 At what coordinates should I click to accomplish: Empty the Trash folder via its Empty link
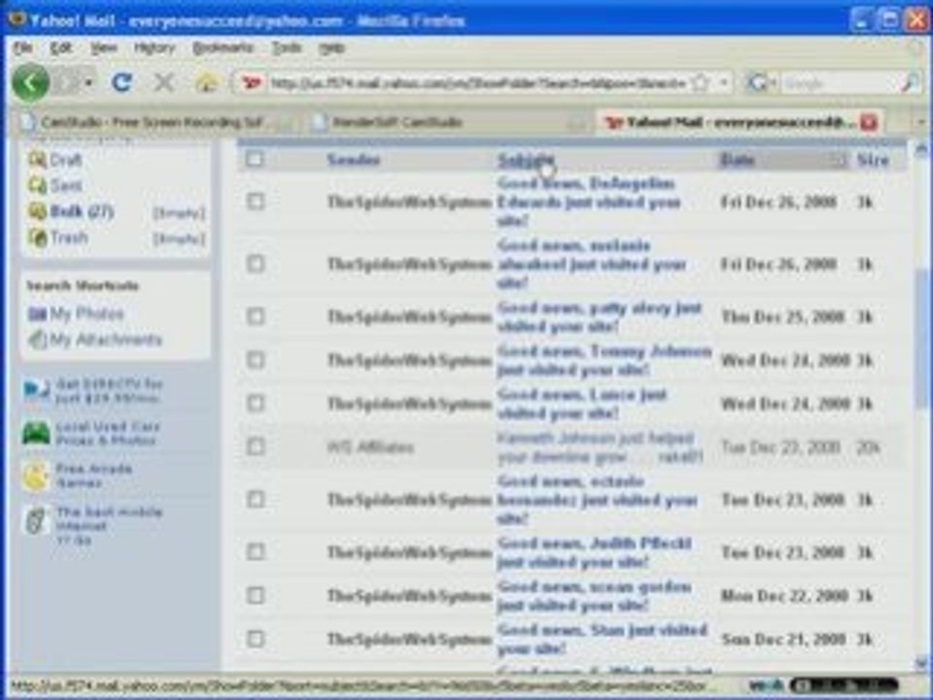(179, 239)
